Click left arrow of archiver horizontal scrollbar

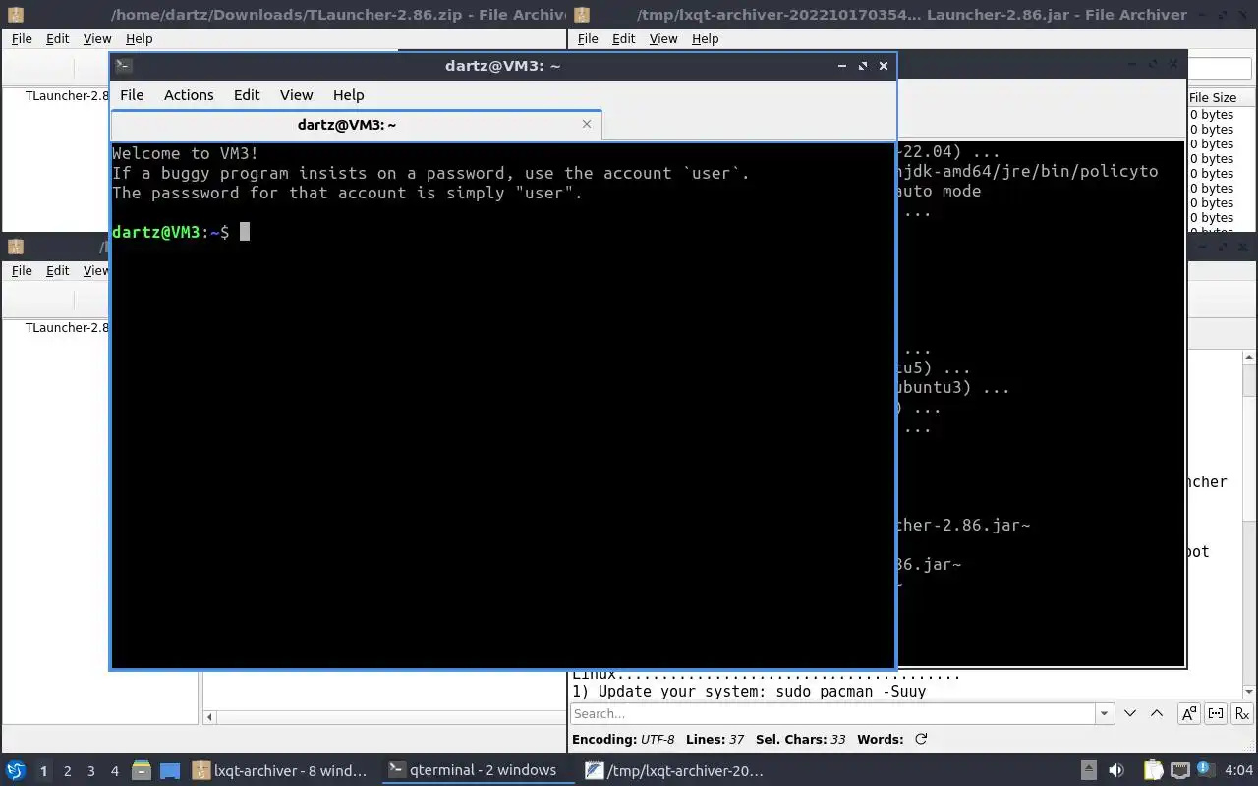pos(209,717)
